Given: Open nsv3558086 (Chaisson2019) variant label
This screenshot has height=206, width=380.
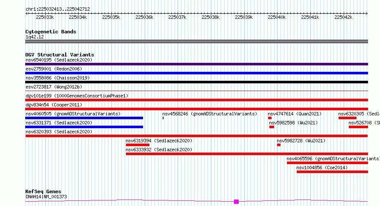Looking at the screenshot, I should [58, 78].
